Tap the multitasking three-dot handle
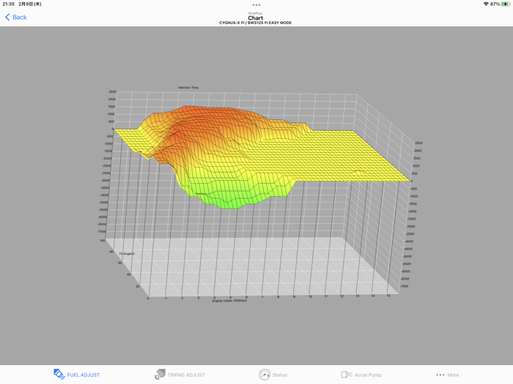 click(x=256, y=5)
